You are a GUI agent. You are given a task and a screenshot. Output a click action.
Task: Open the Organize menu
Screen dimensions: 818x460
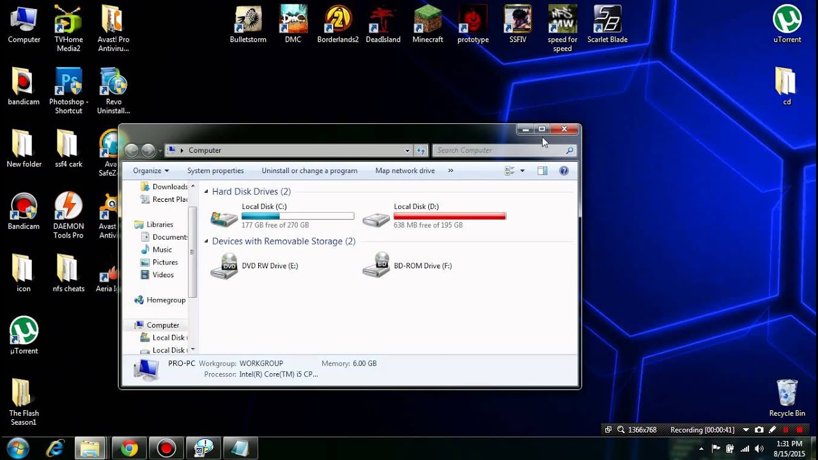(150, 171)
